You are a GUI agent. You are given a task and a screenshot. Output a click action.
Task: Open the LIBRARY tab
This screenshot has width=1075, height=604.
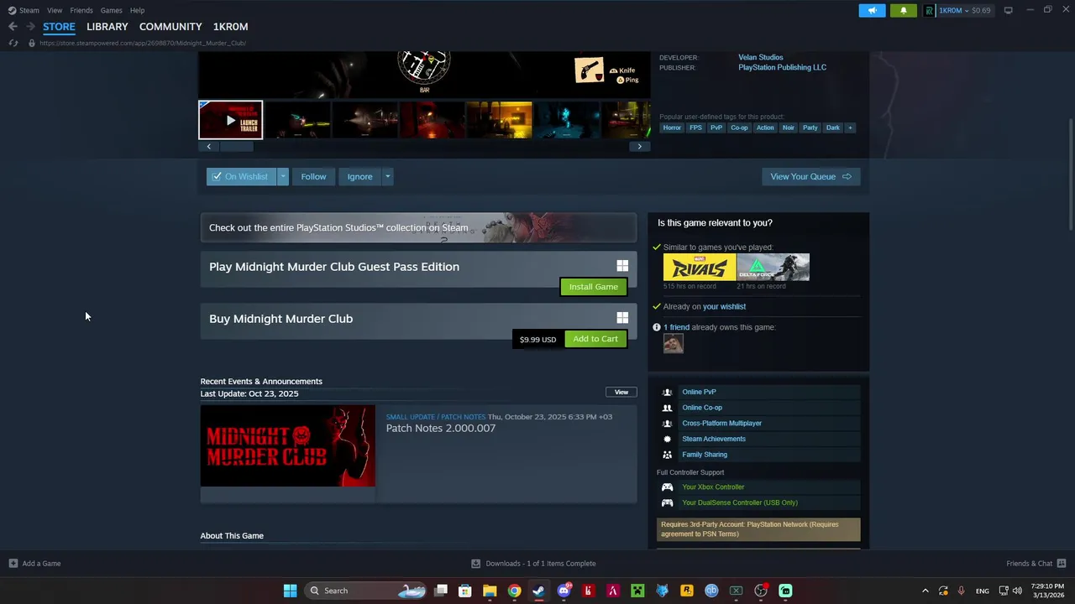(107, 27)
